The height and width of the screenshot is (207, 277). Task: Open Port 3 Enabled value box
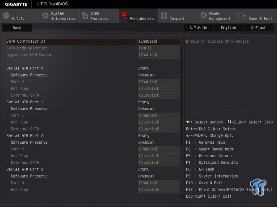(159, 183)
